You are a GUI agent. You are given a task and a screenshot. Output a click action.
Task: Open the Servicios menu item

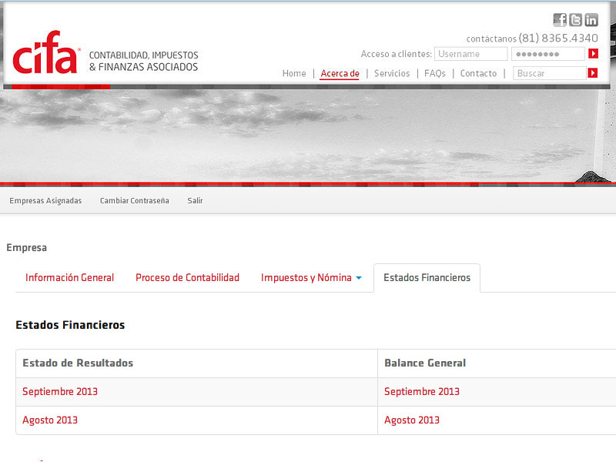pos(392,74)
